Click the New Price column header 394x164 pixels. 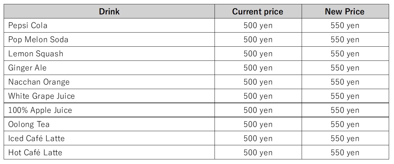(344, 12)
